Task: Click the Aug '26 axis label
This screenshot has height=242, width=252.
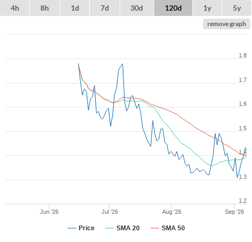Action: [172, 212]
